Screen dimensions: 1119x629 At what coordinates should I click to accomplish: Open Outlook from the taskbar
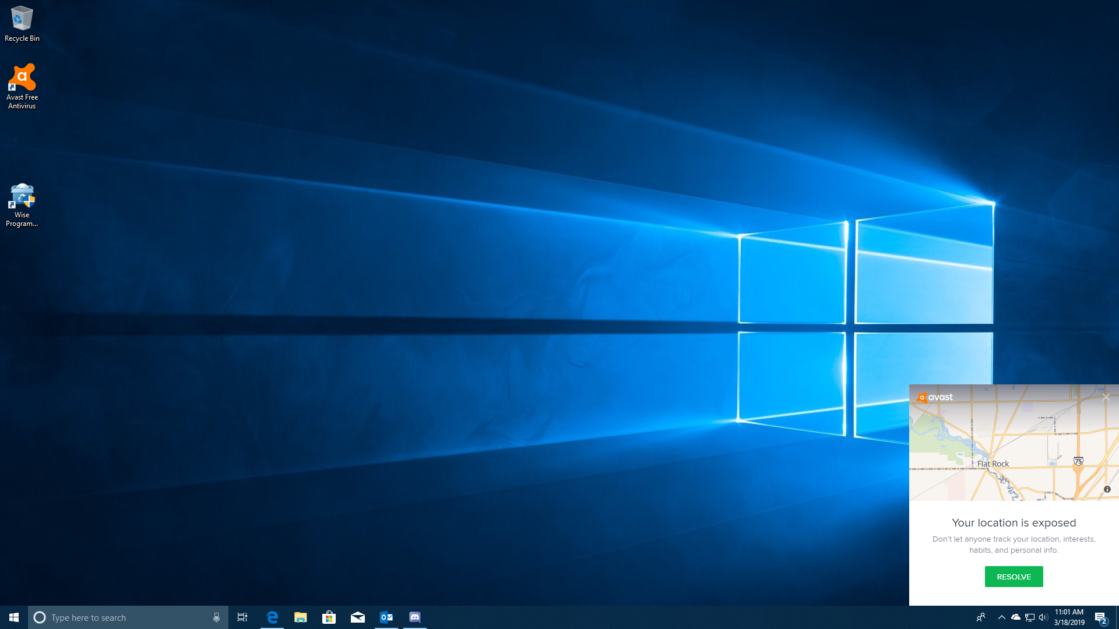tap(386, 617)
